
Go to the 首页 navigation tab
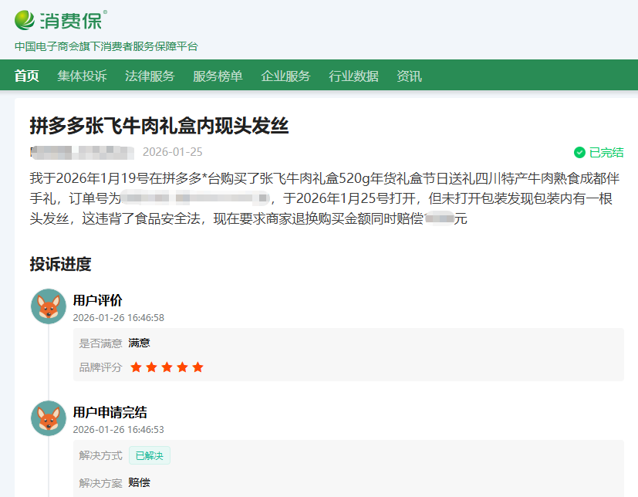(27, 76)
